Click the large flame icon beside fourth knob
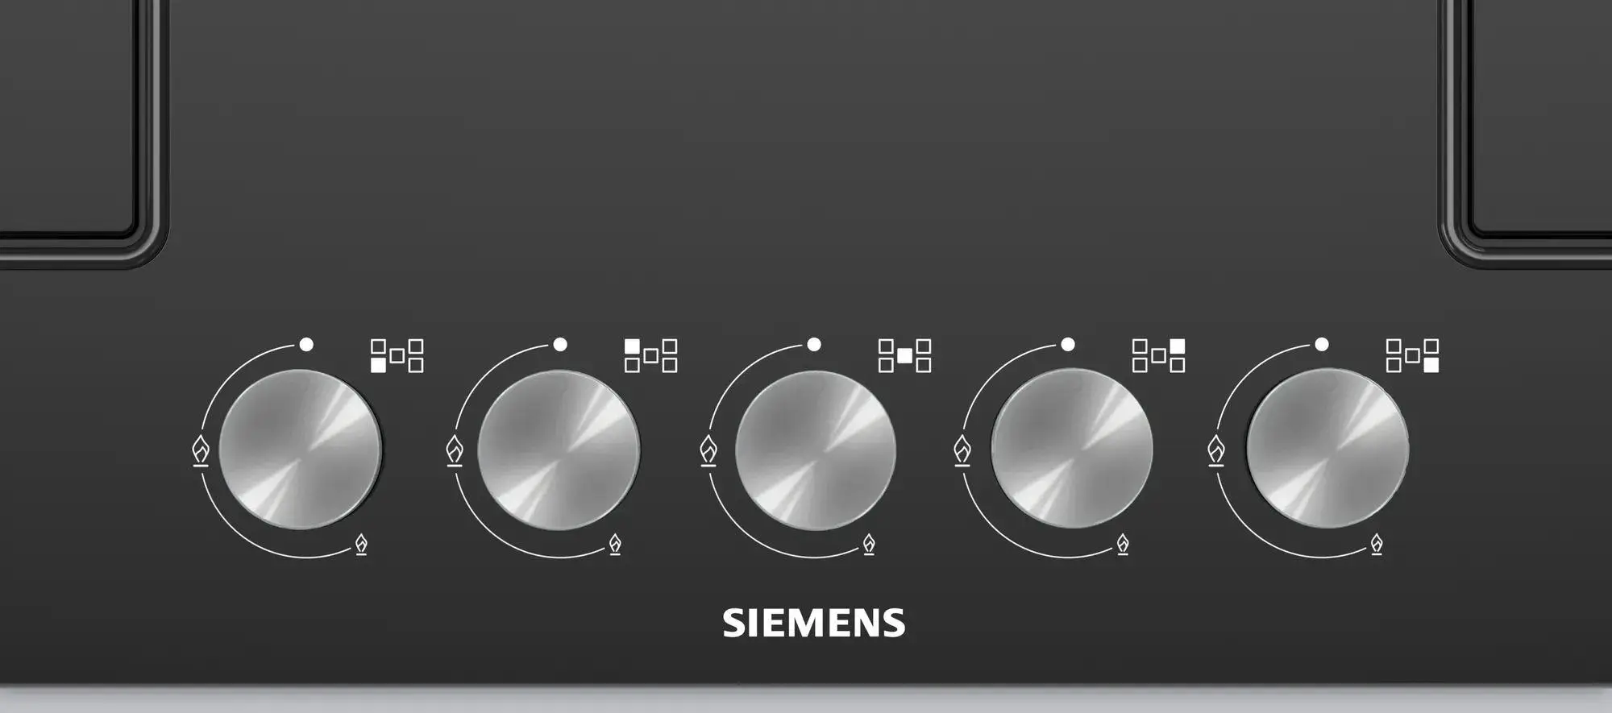The height and width of the screenshot is (713, 1612). pos(962,450)
